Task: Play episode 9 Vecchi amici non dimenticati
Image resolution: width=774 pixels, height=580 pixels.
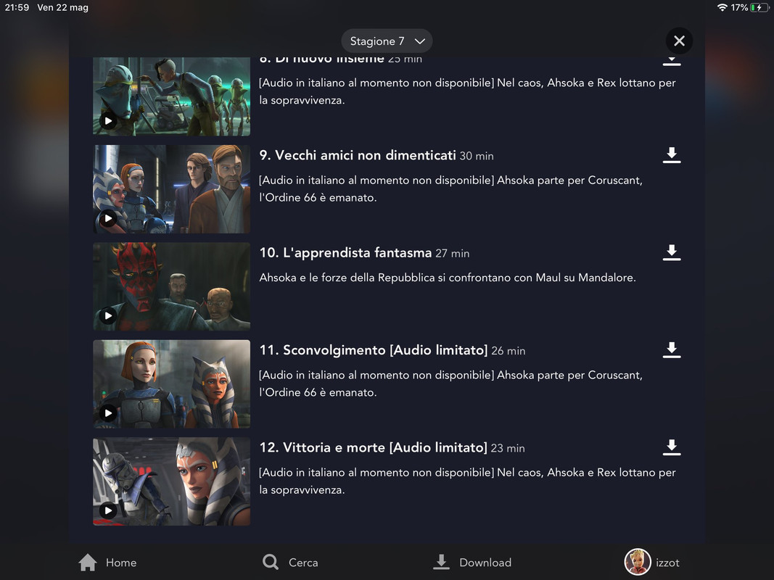Action: click(108, 218)
